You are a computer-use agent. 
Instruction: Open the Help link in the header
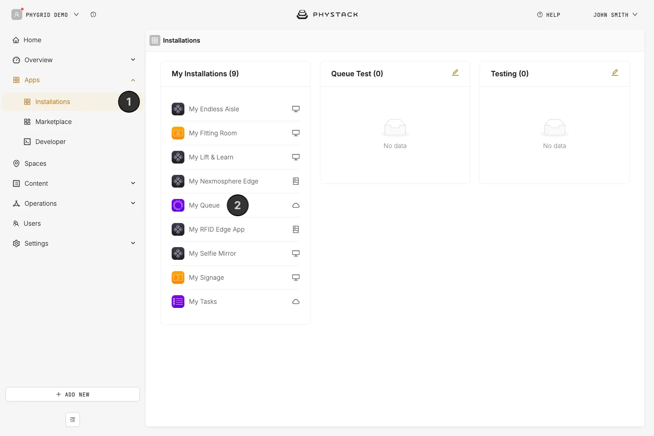[549, 15]
